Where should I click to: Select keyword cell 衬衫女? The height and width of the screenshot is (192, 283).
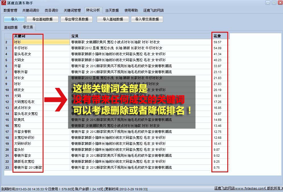pyautogui.click(x=41, y=78)
